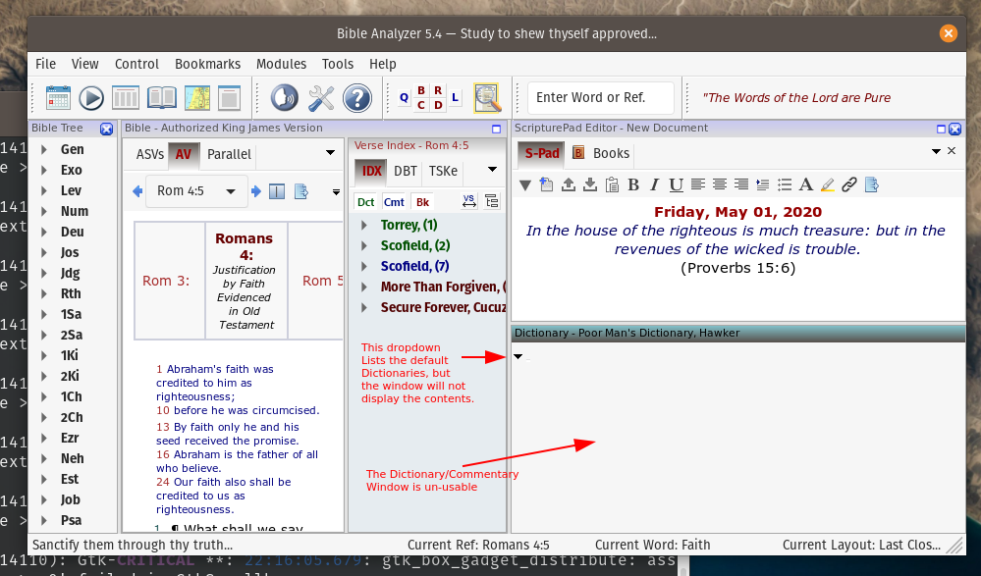This screenshot has height=576, width=981.
Task: Toggle Dct dictionary filter in Verse Index
Action: pos(366,202)
